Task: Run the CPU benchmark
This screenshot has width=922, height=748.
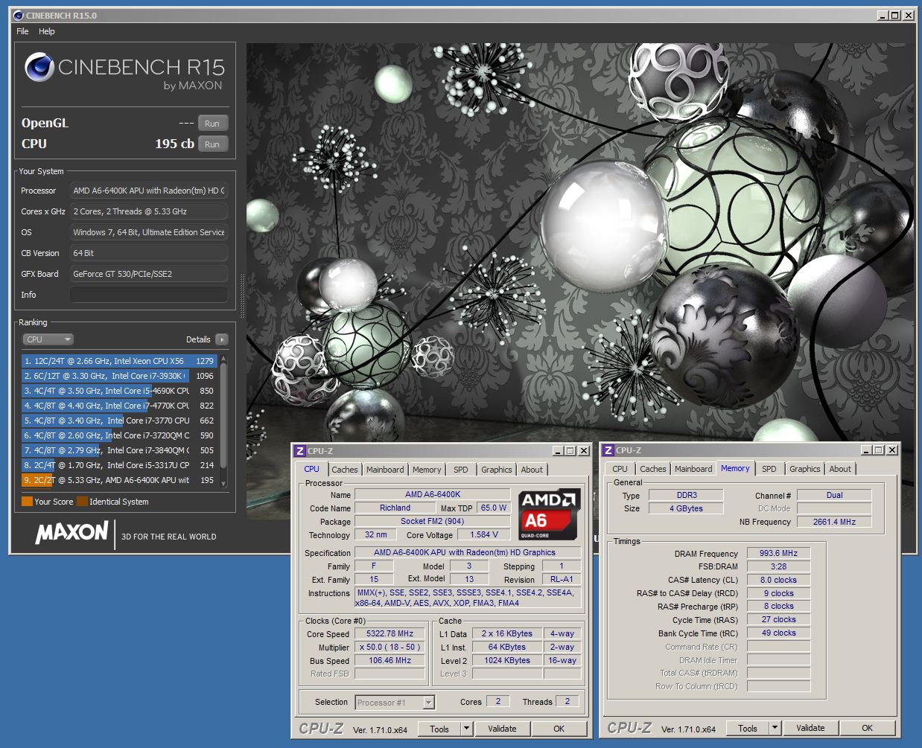Action: (212, 144)
